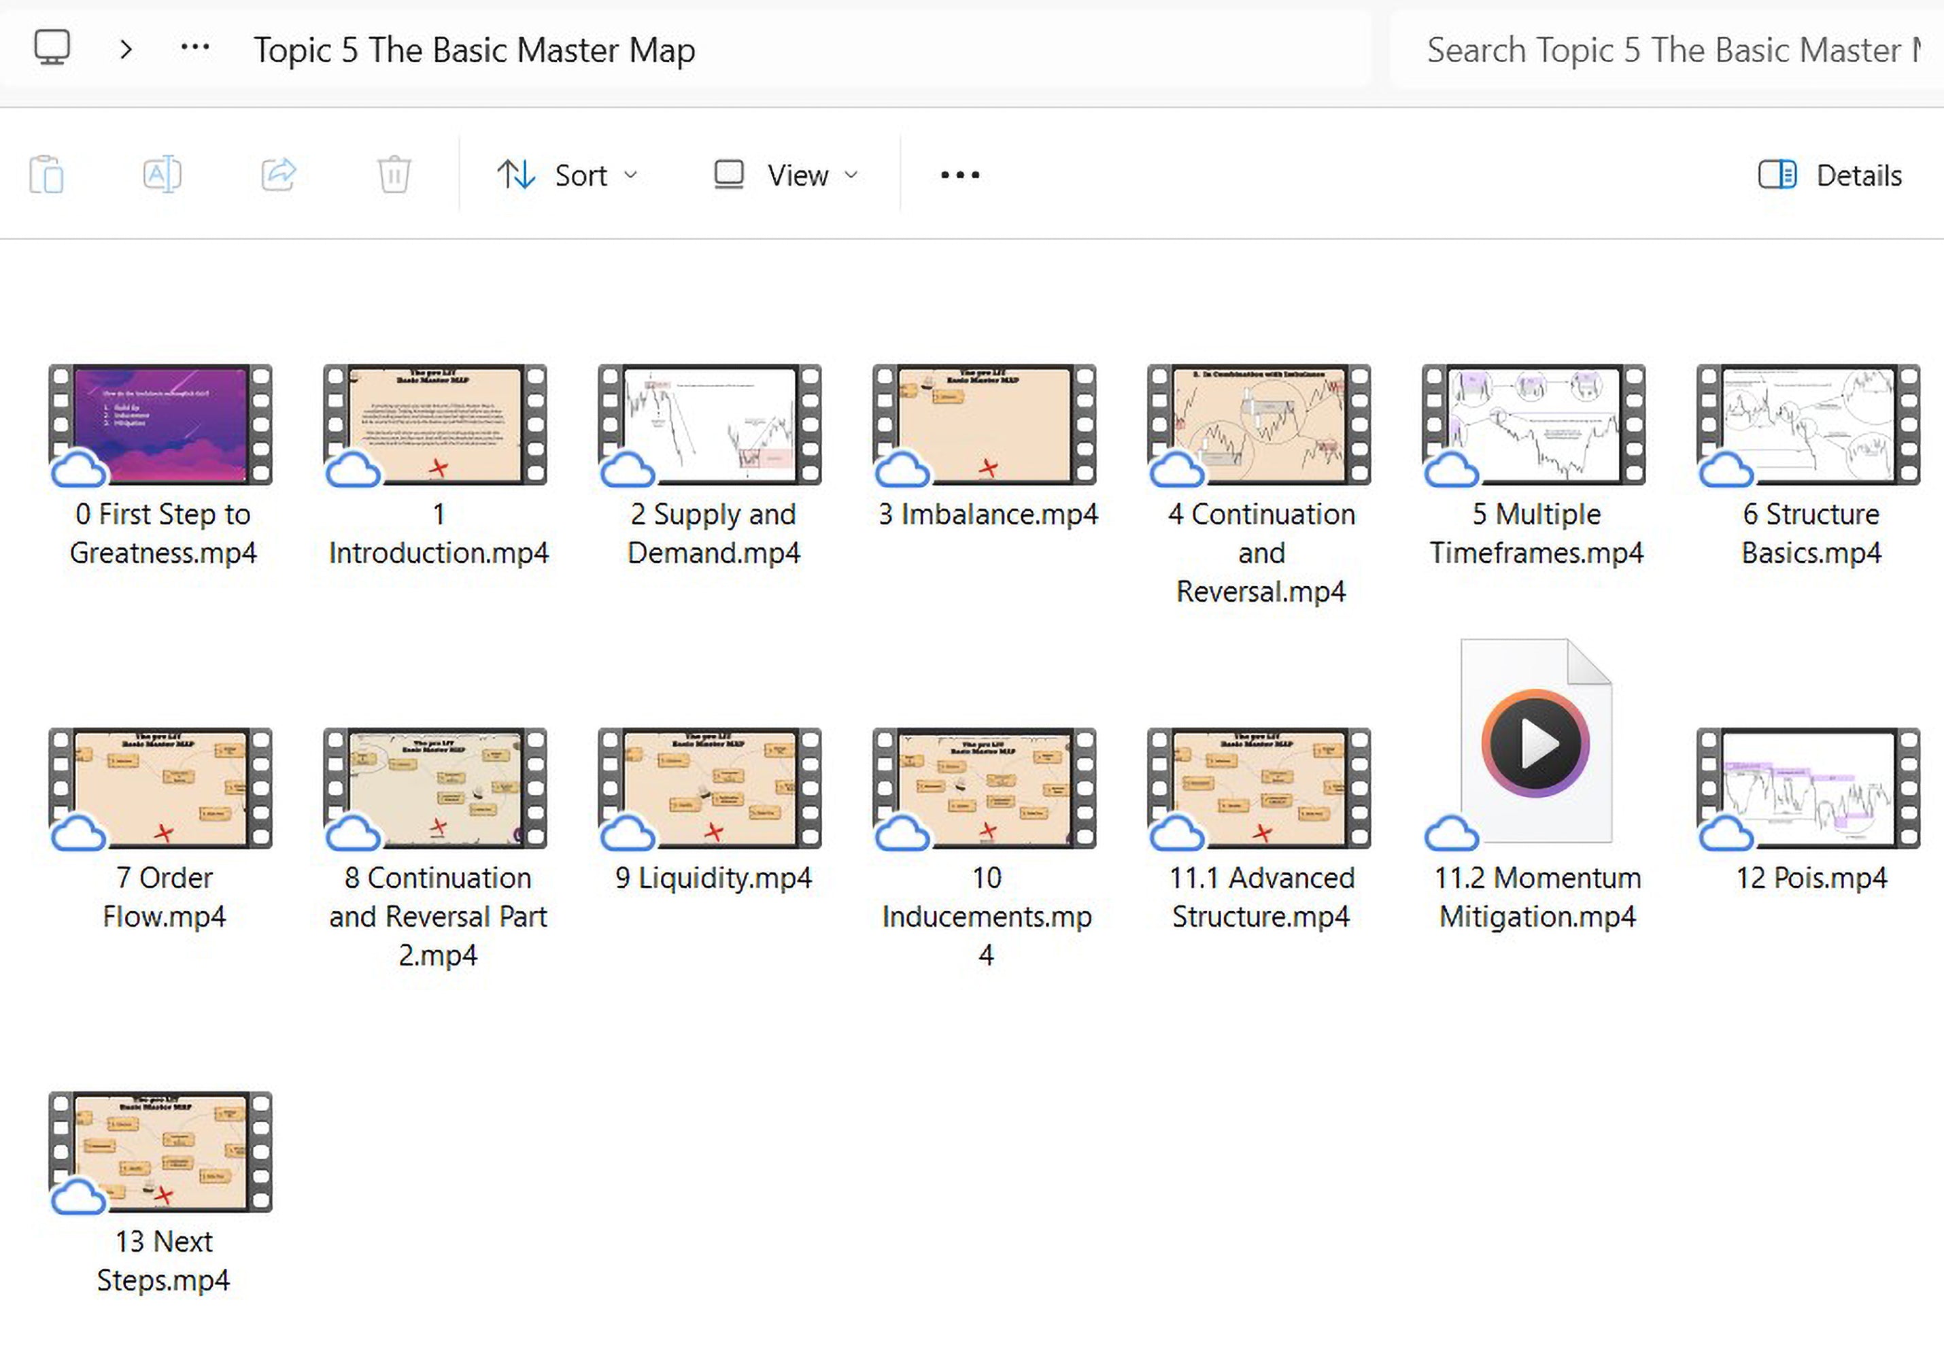Click the cloud status icon on '2 Supply and Demand.mp4'
1944x1360 pixels.
pyautogui.click(x=628, y=469)
